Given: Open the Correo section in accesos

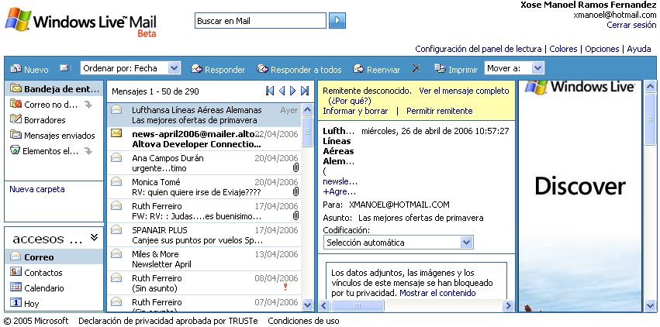Looking at the screenshot, I should pos(54,256).
